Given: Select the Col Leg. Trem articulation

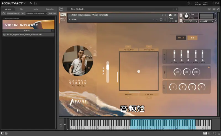Looking at the screenshot, I should coord(149,50).
